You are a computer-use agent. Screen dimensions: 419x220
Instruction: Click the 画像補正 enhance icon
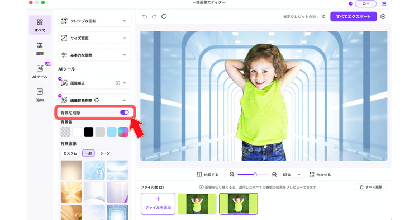point(64,83)
